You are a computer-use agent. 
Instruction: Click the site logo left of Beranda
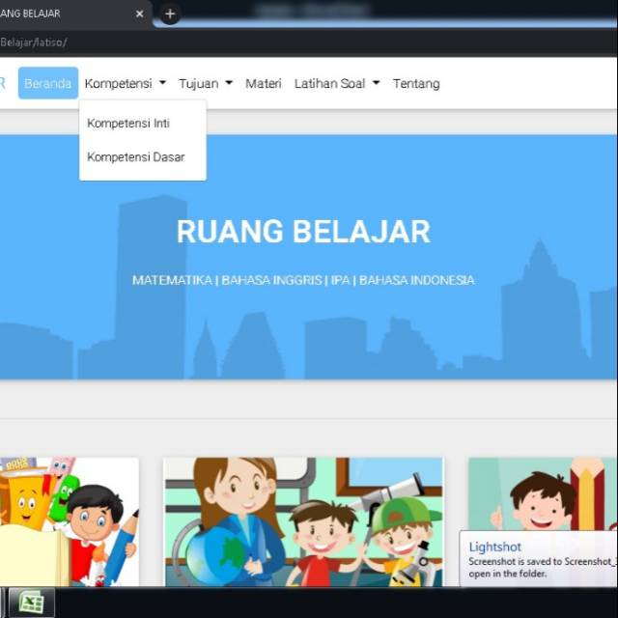(3, 84)
